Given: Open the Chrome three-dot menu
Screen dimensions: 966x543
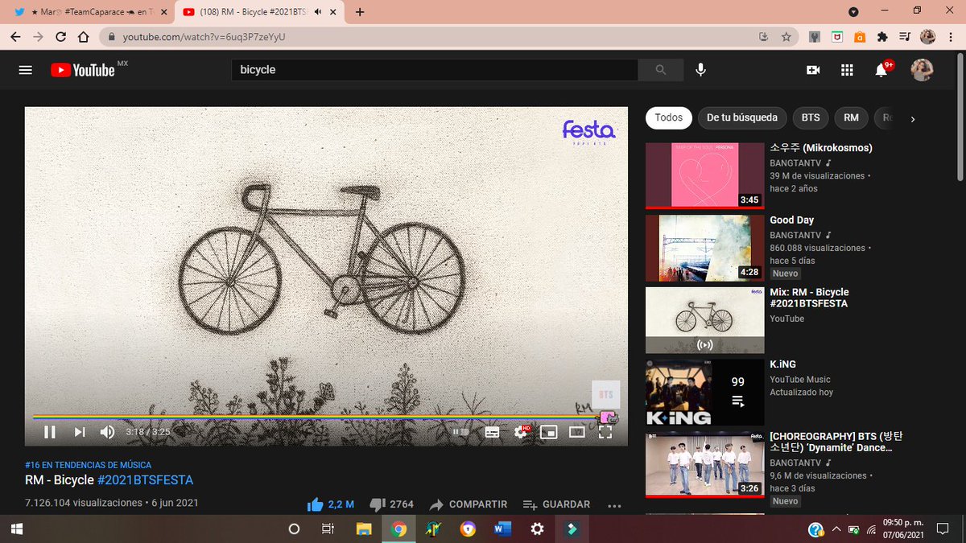Looking at the screenshot, I should coord(950,37).
